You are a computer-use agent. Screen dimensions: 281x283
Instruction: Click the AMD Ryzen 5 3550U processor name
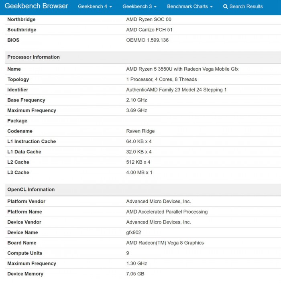182,69
